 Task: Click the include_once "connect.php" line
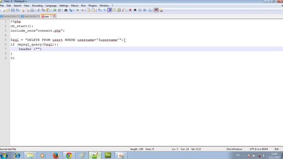pyautogui.click(x=37, y=30)
